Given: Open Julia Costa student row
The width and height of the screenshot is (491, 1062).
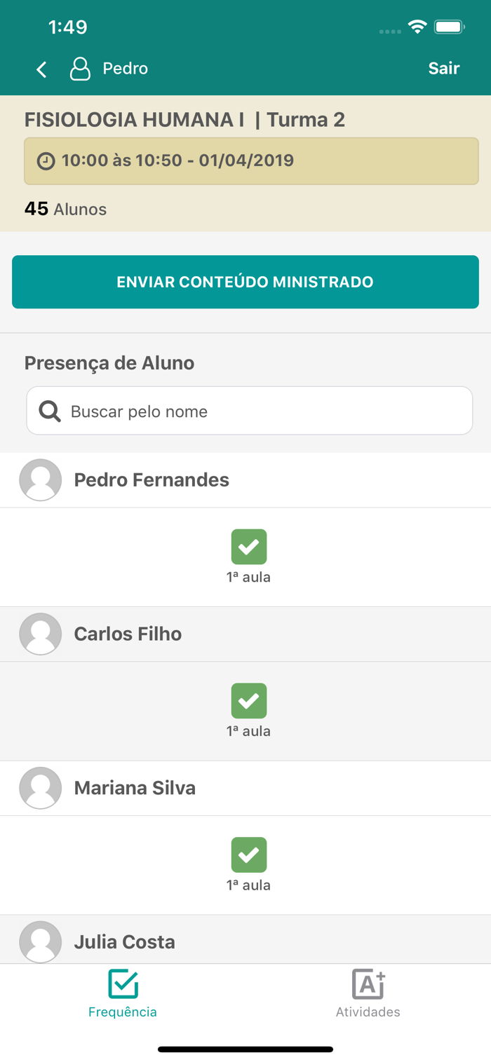Looking at the screenshot, I should [x=245, y=939].
